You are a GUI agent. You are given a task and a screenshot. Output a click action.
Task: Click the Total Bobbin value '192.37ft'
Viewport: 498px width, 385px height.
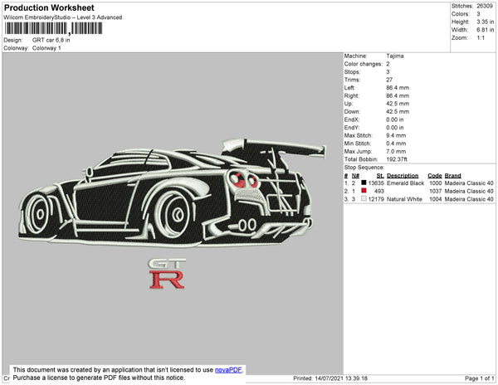tap(397, 159)
